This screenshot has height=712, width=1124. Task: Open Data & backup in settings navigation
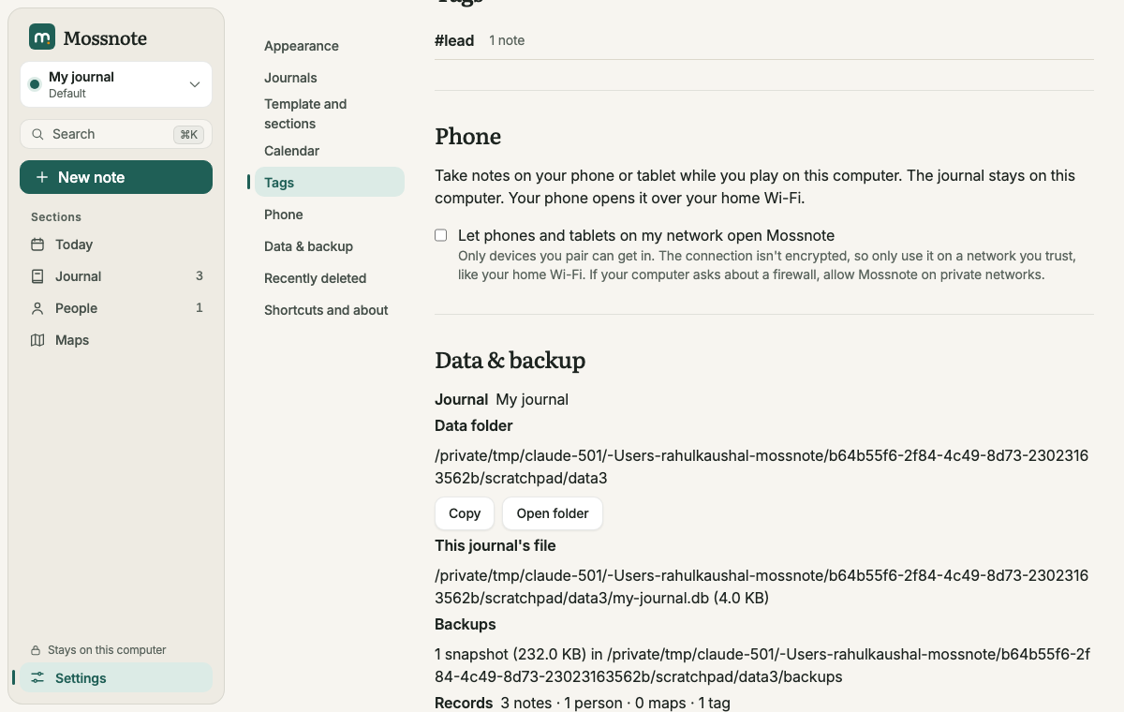click(x=330, y=246)
